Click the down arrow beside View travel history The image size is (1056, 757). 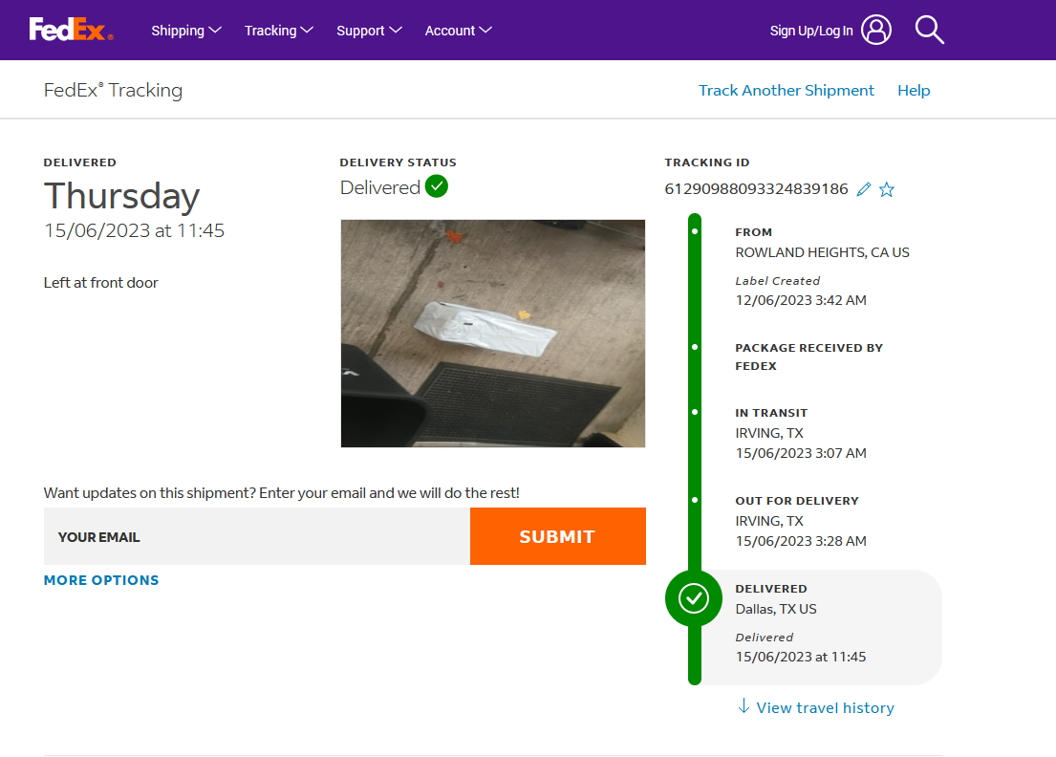744,706
